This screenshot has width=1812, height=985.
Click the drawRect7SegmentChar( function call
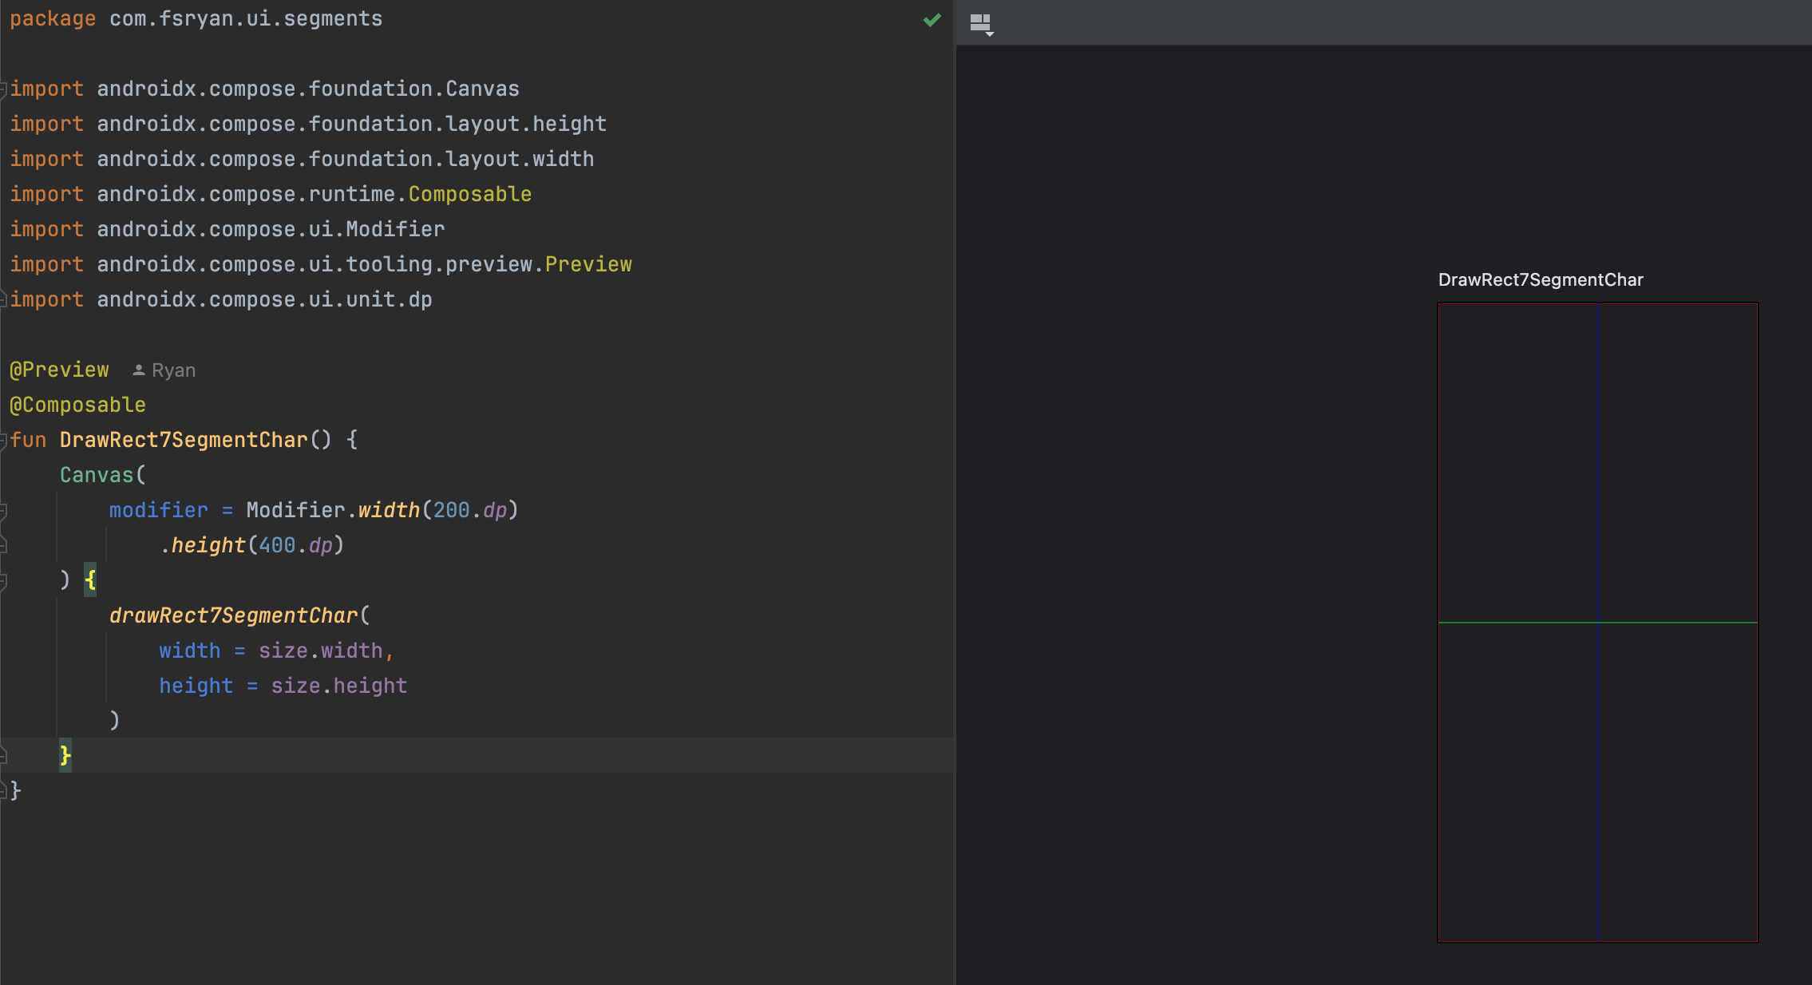tap(239, 615)
